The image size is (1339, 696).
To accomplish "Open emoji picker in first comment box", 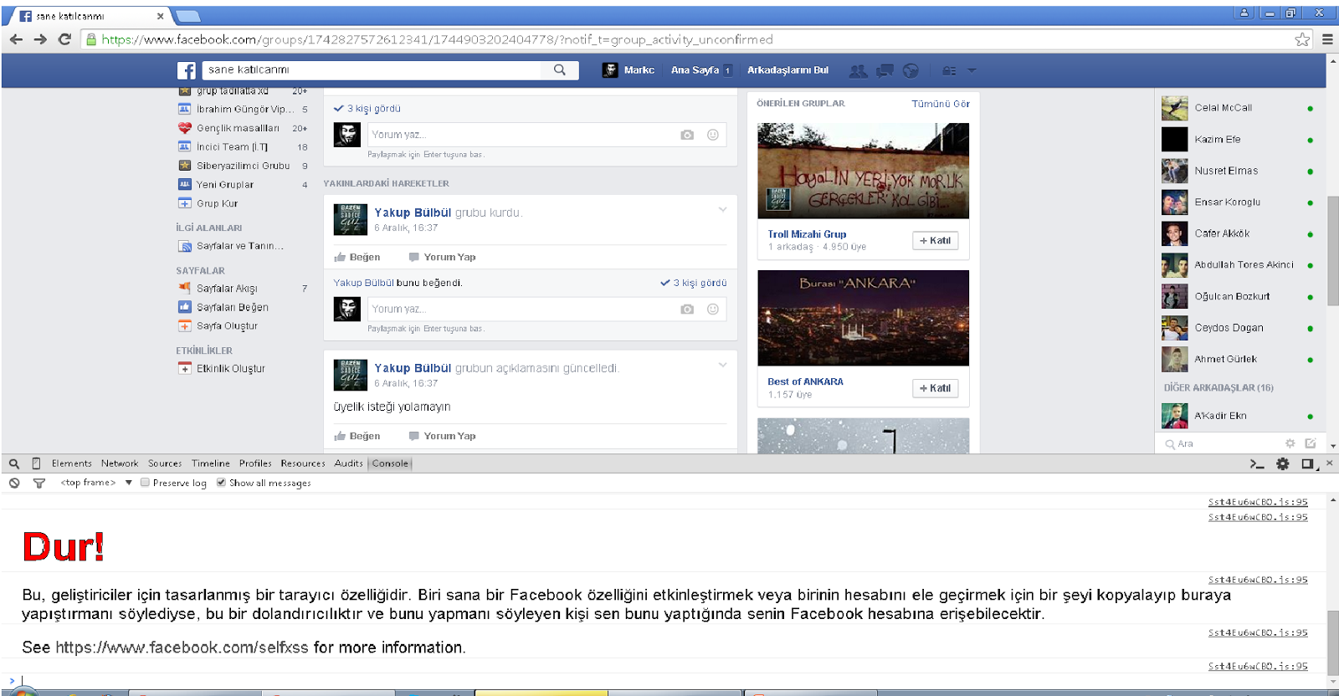I will coord(713,135).
